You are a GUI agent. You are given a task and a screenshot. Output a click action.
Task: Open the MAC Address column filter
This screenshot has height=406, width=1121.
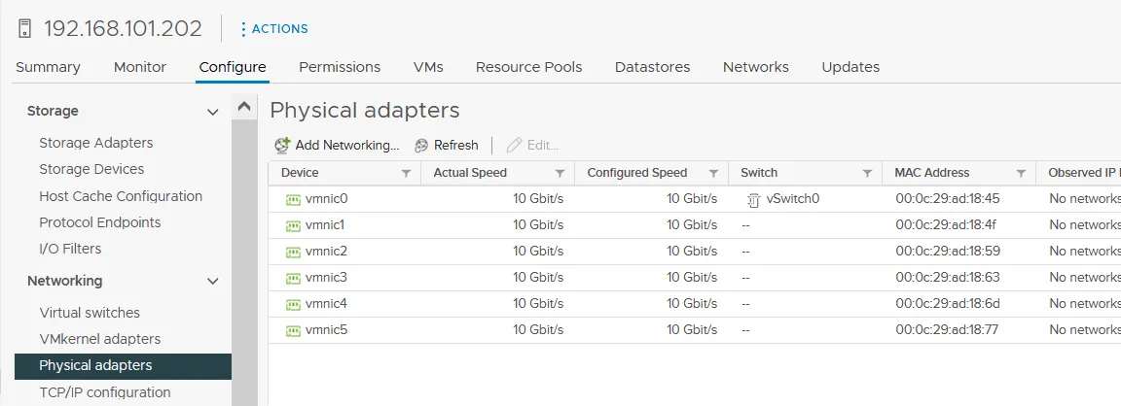pyautogui.click(x=1021, y=173)
